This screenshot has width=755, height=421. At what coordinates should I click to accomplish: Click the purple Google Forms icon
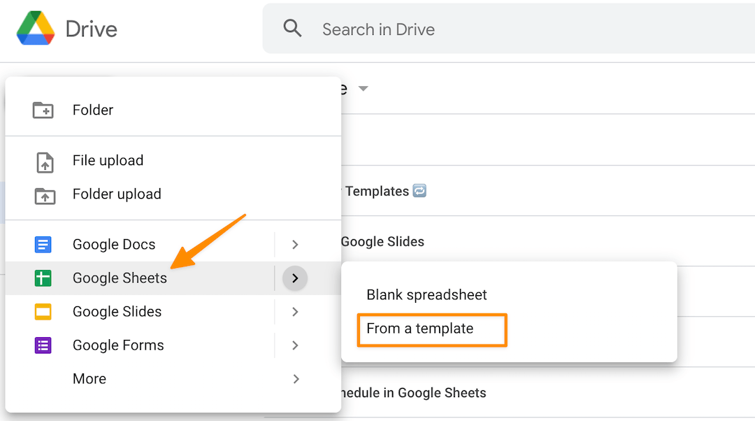pos(43,345)
